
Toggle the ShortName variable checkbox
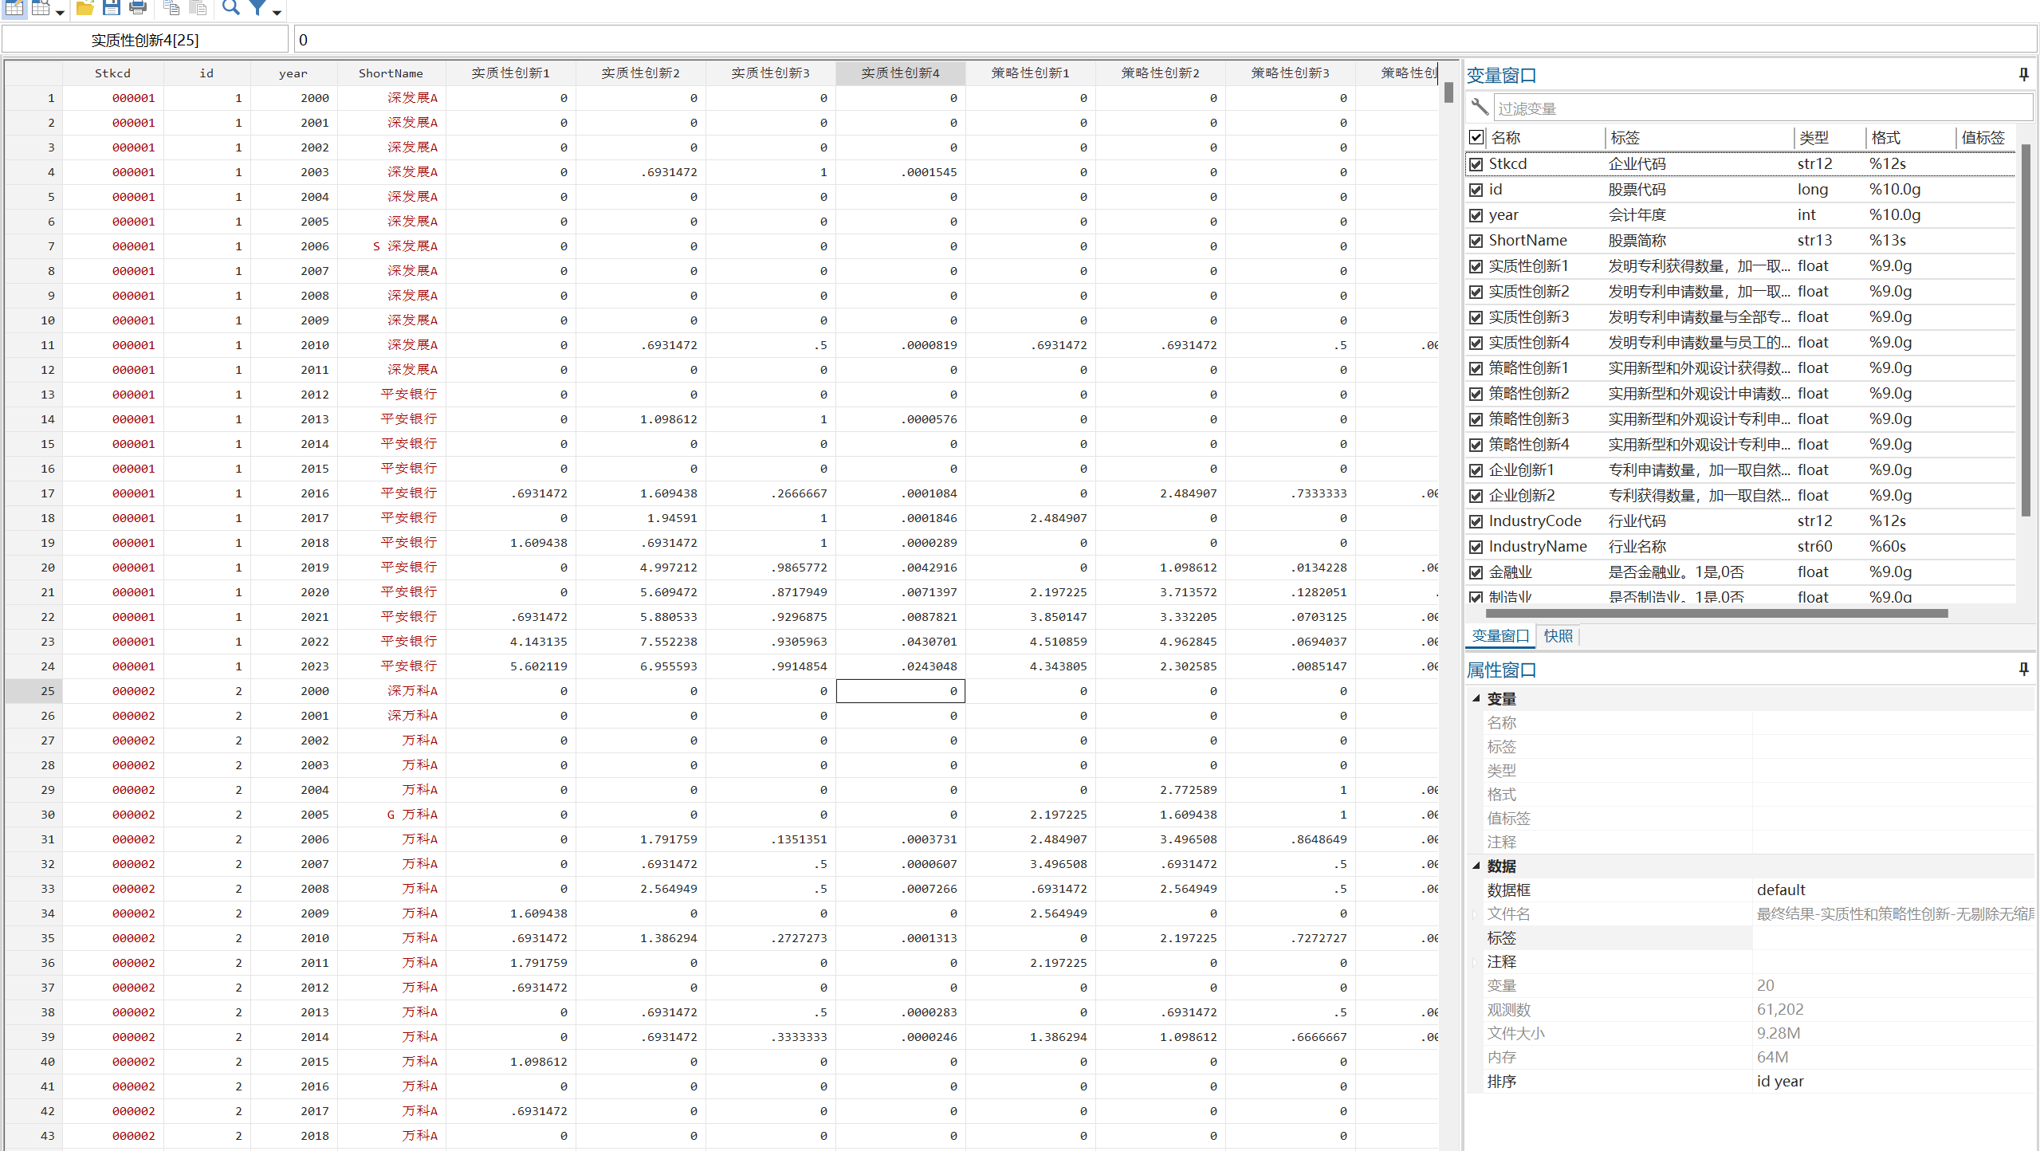coord(1476,241)
